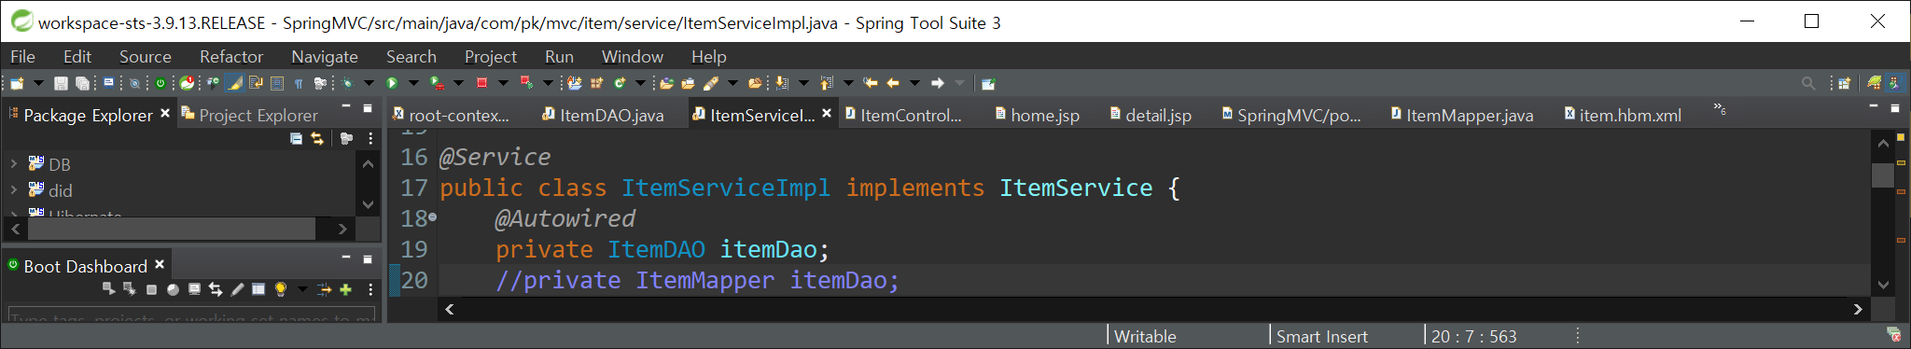Viewport: 1911px width, 349px height.
Task: Click the Previous Annotation up-arrow icon
Action: click(x=826, y=83)
